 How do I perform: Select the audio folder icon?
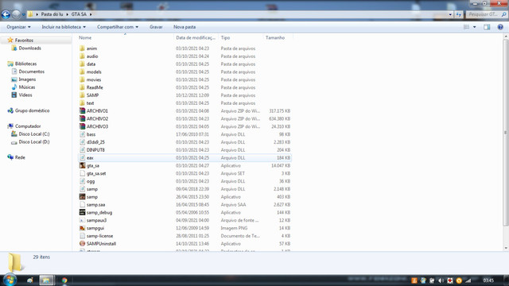(82, 56)
